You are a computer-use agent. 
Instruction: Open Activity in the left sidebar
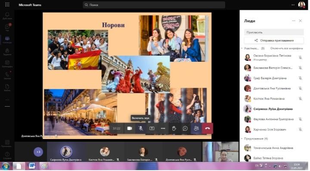[x=7, y=16]
